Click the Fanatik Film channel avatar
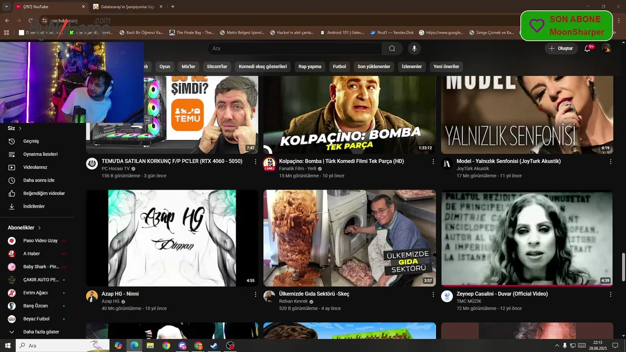 coord(269,164)
